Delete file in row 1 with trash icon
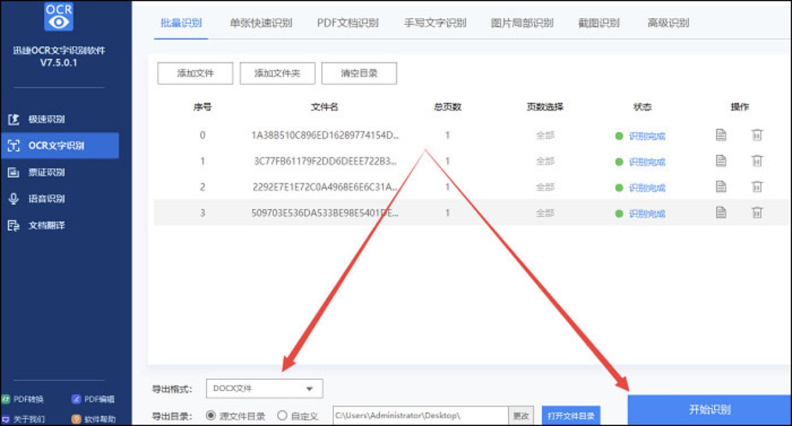This screenshot has height=426, width=792. click(757, 161)
